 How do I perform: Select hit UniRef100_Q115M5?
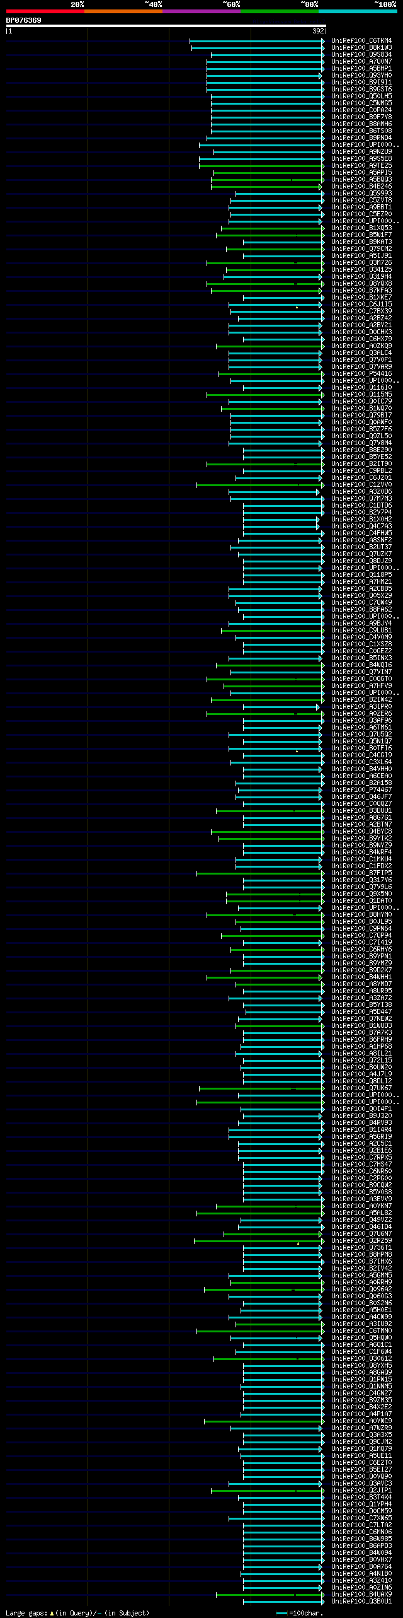pos(361,395)
